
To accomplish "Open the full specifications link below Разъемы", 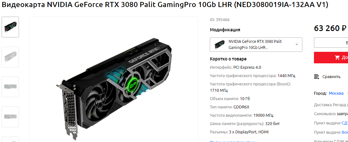I will (x=233, y=141).
